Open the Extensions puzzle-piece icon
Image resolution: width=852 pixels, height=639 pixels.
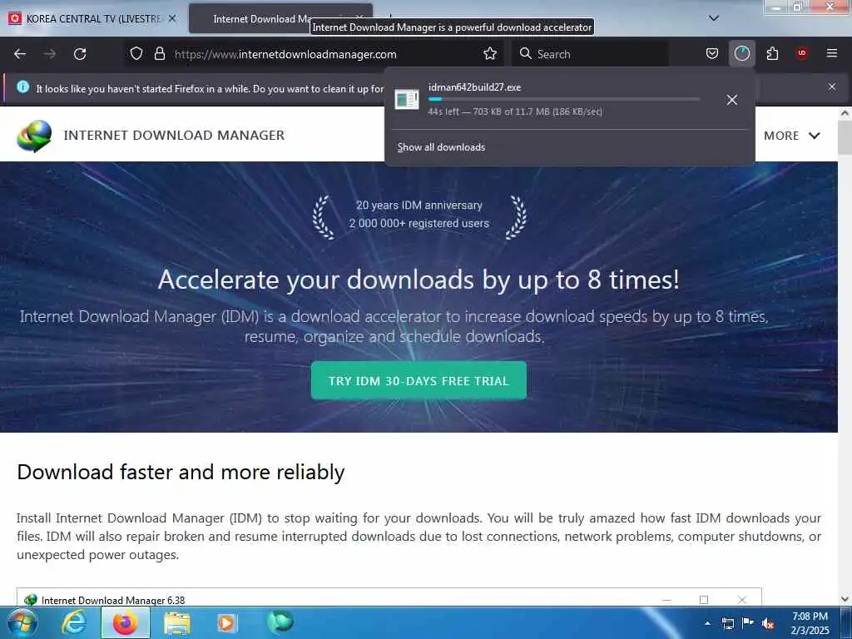(772, 53)
